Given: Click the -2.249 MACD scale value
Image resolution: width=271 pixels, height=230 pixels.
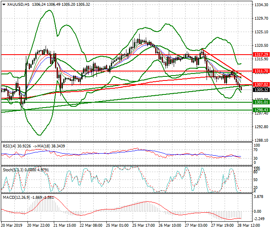Looking at the screenshot, I should point(259,219).
